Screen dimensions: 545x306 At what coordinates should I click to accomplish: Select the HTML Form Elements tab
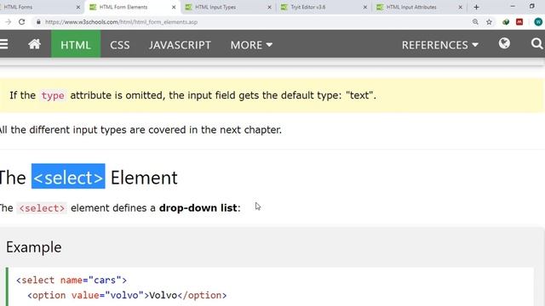[x=133, y=7]
